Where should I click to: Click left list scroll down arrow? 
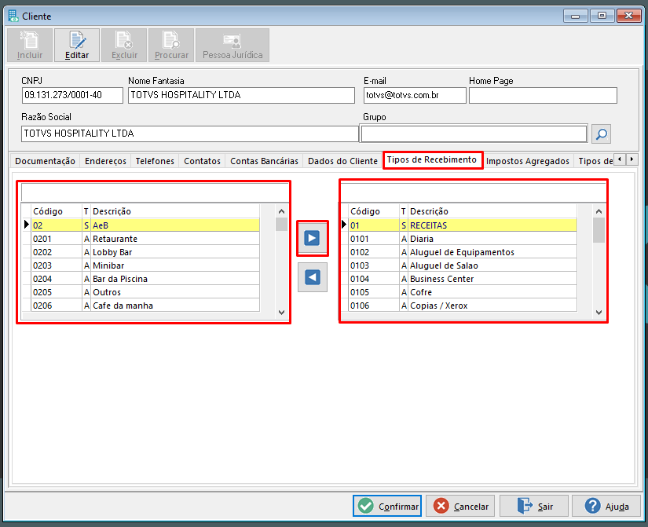281,313
